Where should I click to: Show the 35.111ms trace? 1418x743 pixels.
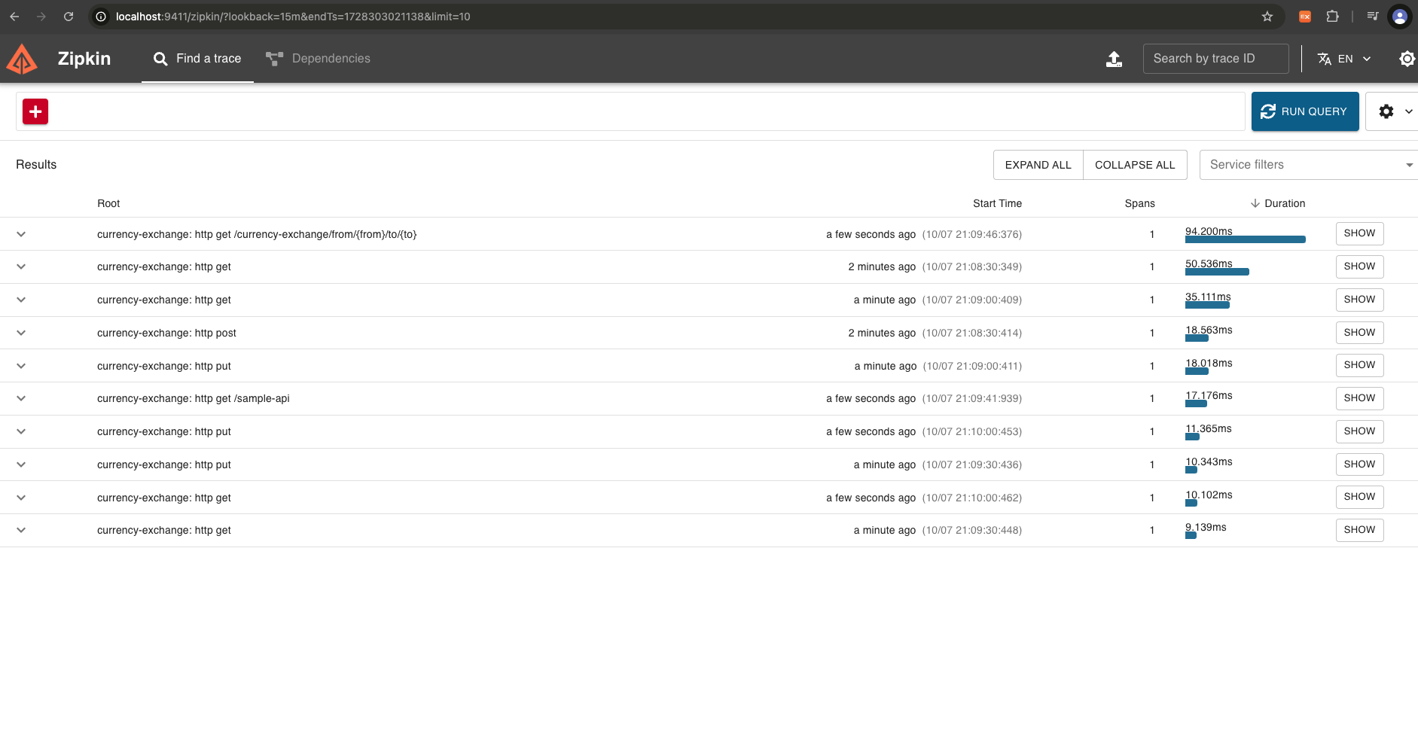[x=1359, y=300]
